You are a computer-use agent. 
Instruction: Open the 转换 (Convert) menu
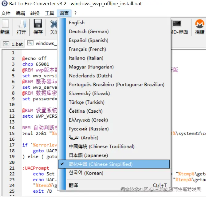tap(35, 13)
